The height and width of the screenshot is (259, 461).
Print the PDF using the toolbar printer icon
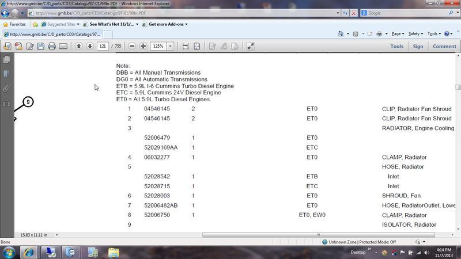pos(52,46)
